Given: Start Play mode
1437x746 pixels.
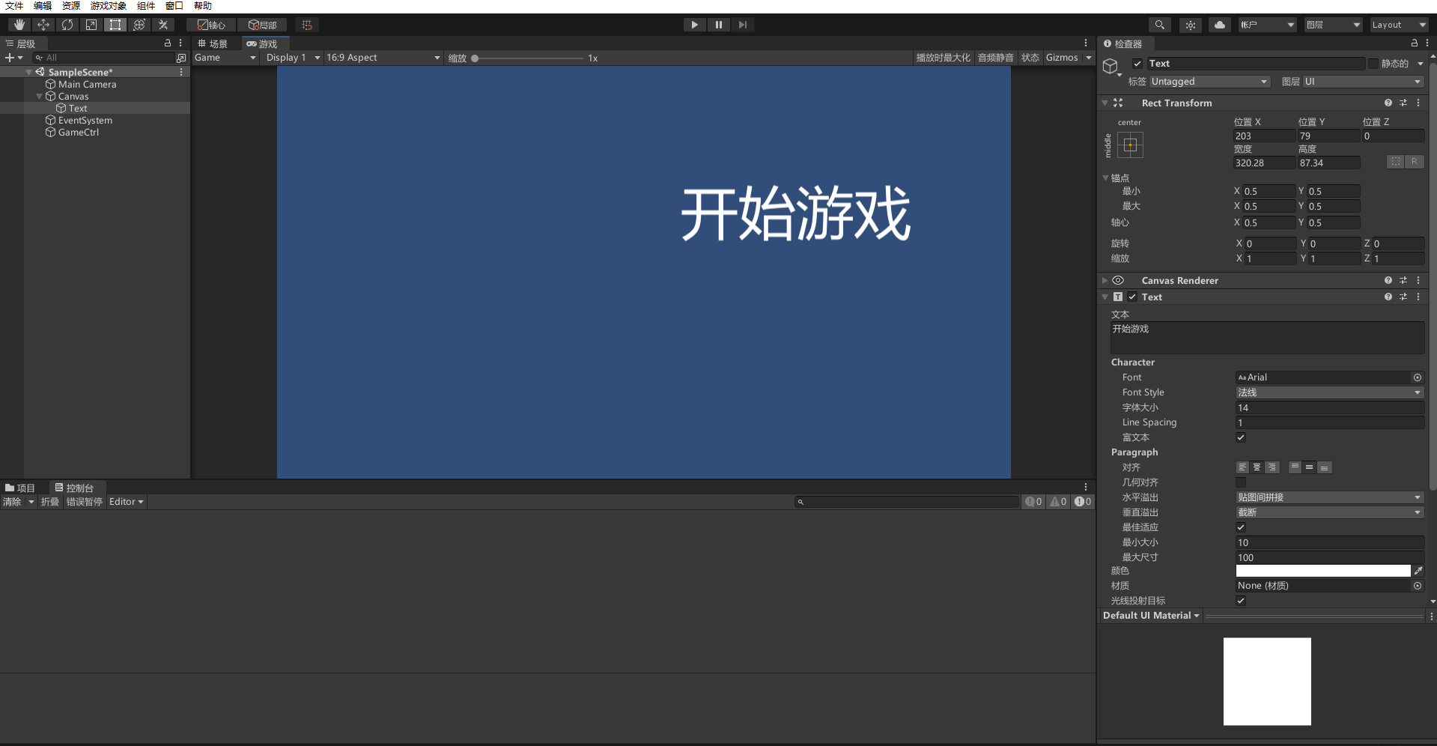Looking at the screenshot, I should [x=694, y=25].
